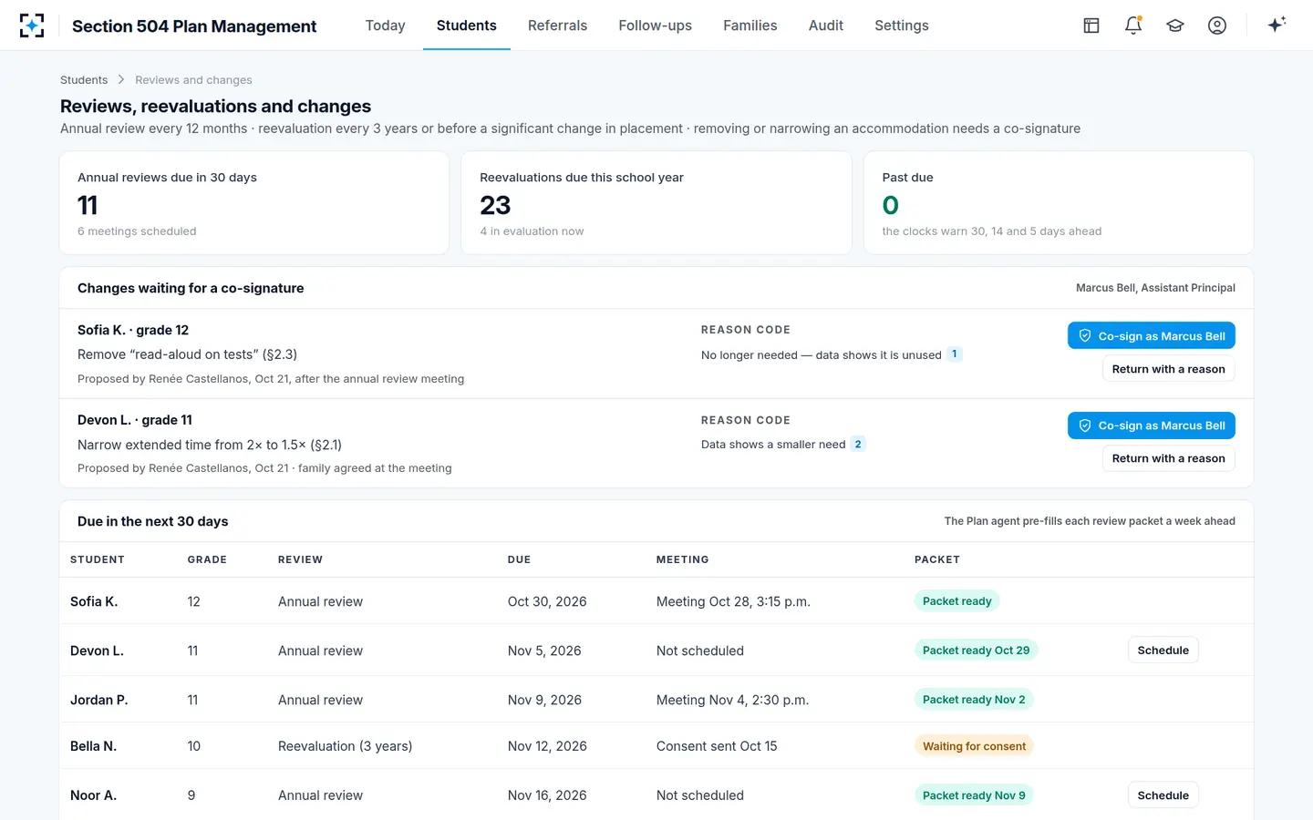The width and height of the screenshot is (1313, 820).
Task: Click the Packet ready Oct 29 badge
Action: tap(976, 651)
